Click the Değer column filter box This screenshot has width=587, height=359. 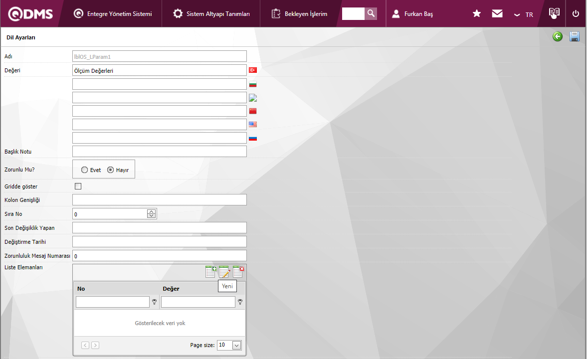198,302
